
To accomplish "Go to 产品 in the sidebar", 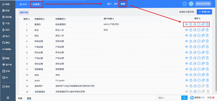I will 6,23.
